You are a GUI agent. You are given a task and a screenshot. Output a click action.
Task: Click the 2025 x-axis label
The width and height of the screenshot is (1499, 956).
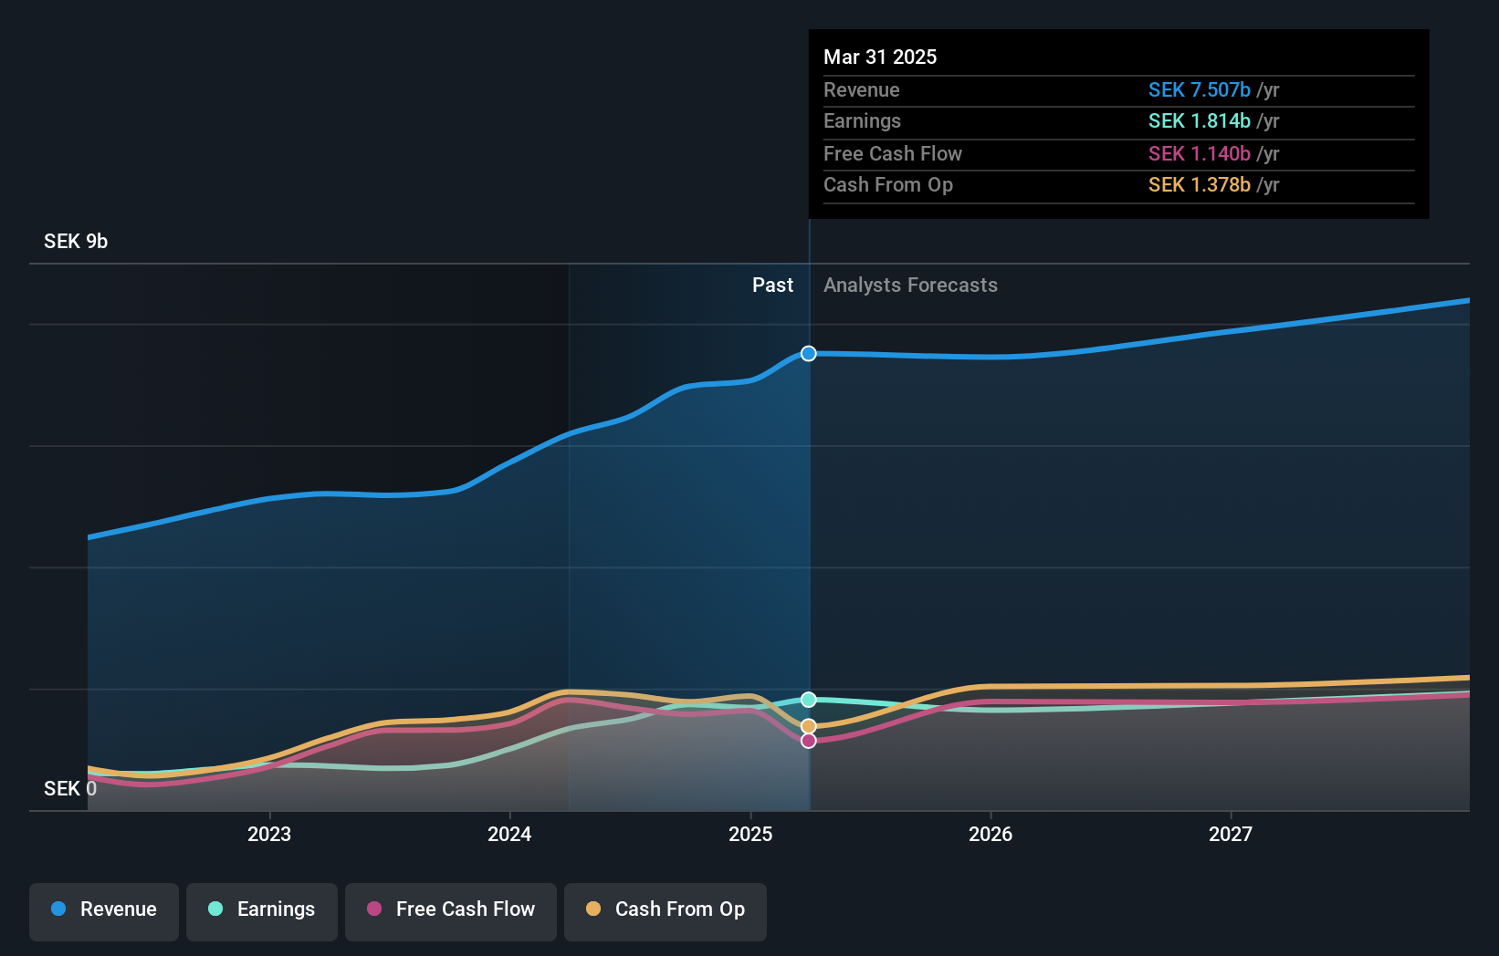pos(750,834)
